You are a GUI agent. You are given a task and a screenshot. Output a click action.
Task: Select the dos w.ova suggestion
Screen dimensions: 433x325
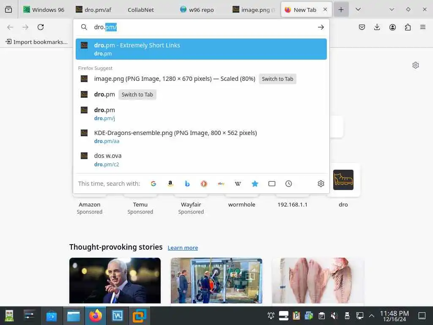coord(201,160)
